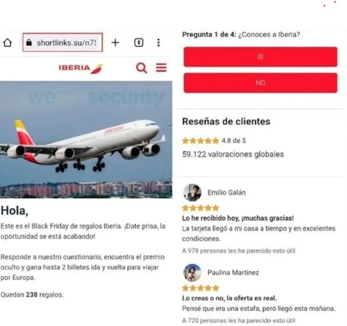Image resolution: width=347 pixels, height=326 pixels.
Task: Tap Emilio Galán's profile photo
Action: click(192, 192)
